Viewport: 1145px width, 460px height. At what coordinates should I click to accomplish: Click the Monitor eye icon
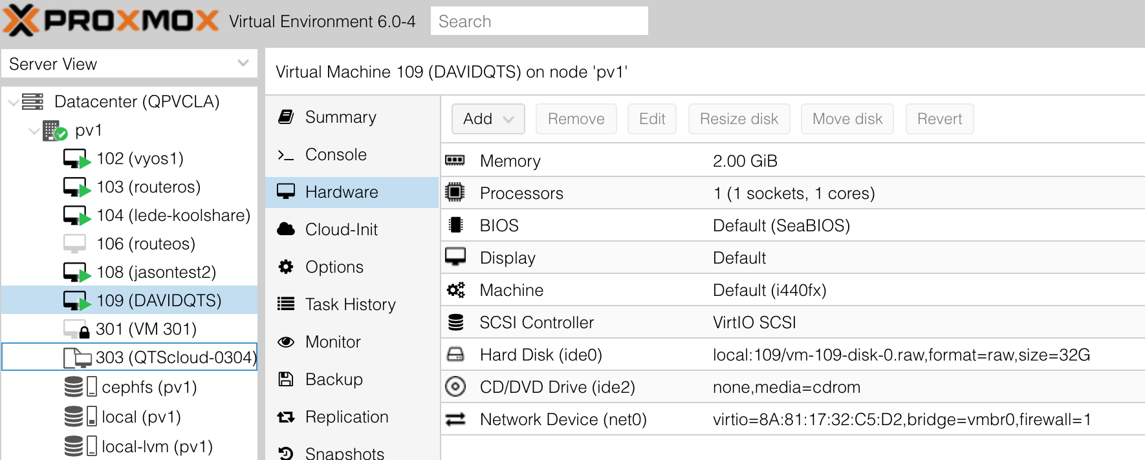[286, 342]
